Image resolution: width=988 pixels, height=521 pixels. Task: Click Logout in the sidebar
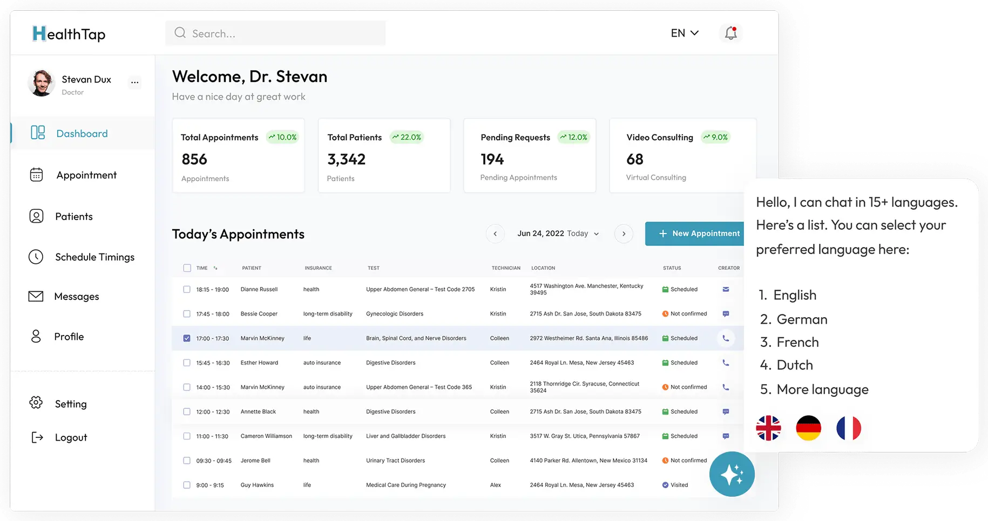tap(70, 437)
